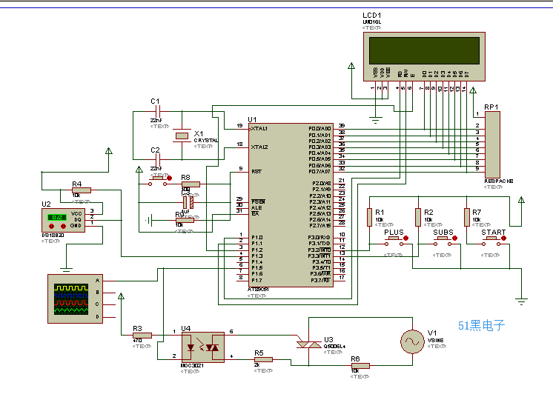The width and height of the screenshot is (553, 397).
Task: Select pull-up resistor R2
Action: click(418, 217)
